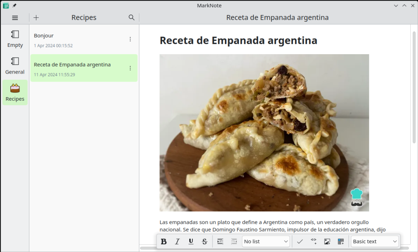Apply strikethrough formatting

pos(204,242)
